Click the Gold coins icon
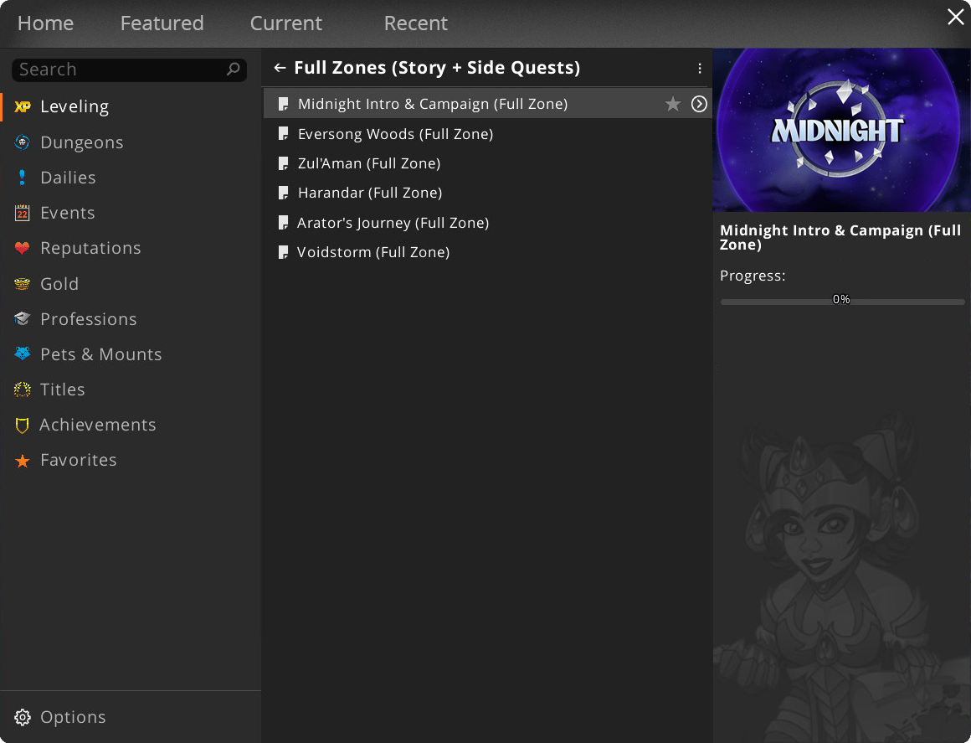This screenshot has width=971, height=743. pyautogui.click(x=23, y=284)
